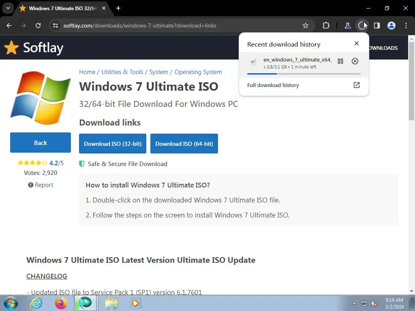
Task: Click the browser forward arrow
Action: coord(24,26)
